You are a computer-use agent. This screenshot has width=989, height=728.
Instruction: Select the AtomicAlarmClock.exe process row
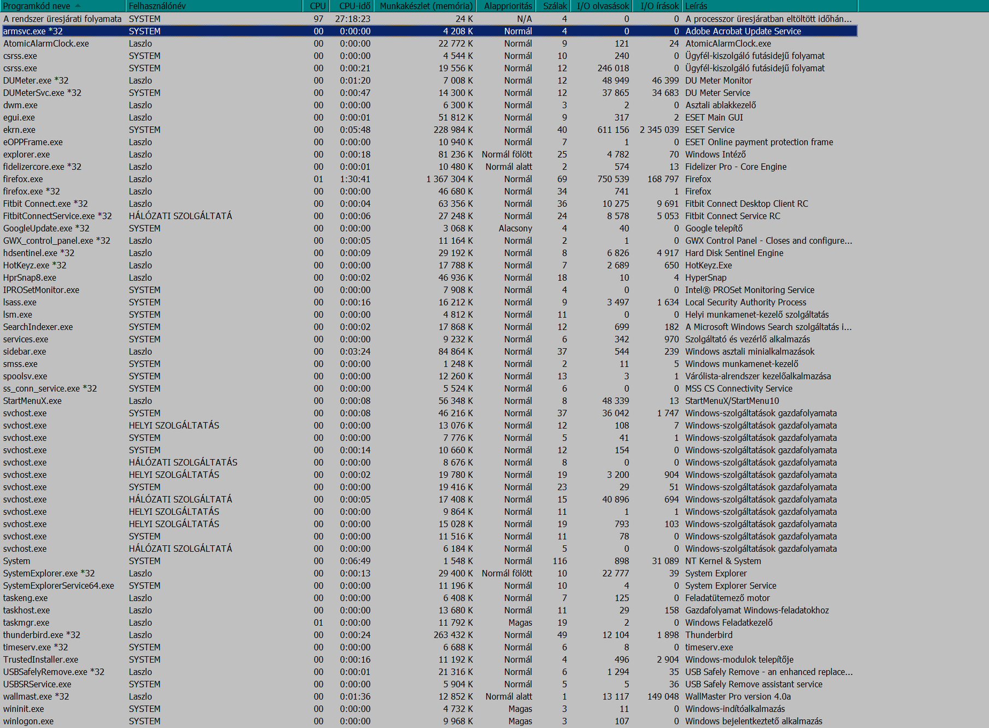click(x=429, y=44)
